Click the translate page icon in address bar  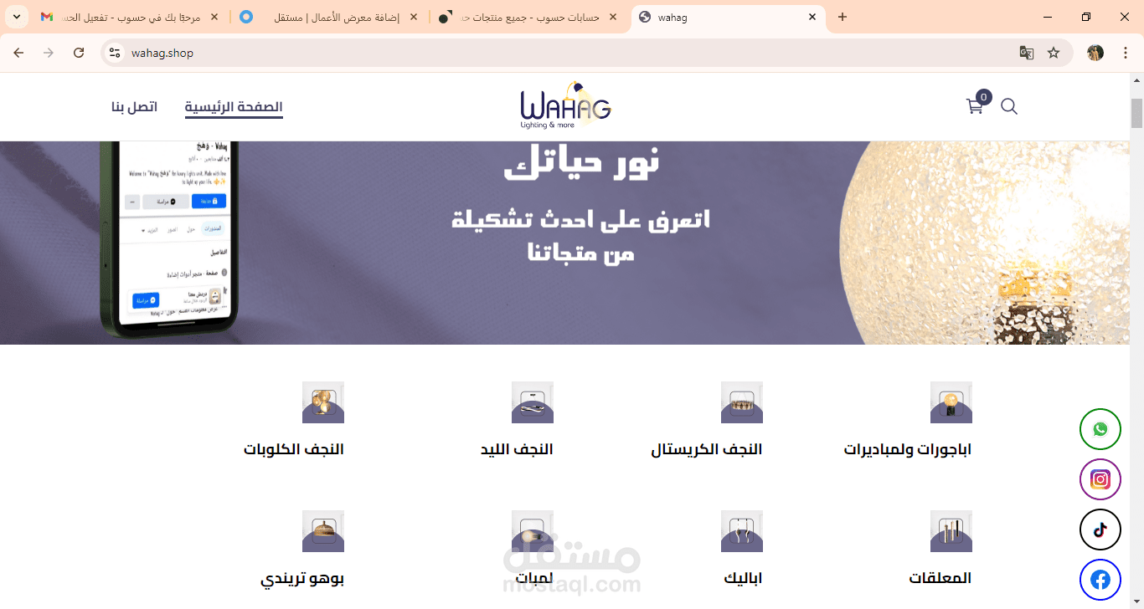click(1026, 53)
